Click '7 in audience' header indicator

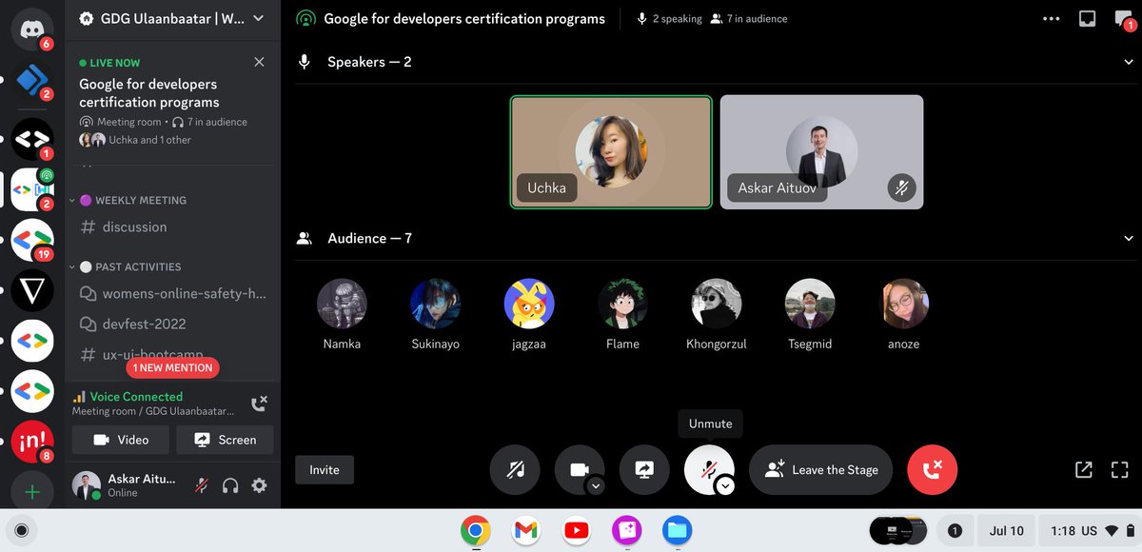pos(749,18)
